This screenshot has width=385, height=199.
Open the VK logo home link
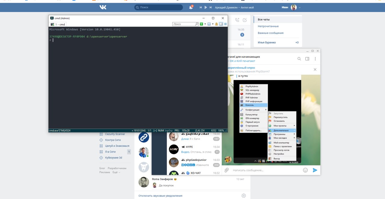point(103,7)
